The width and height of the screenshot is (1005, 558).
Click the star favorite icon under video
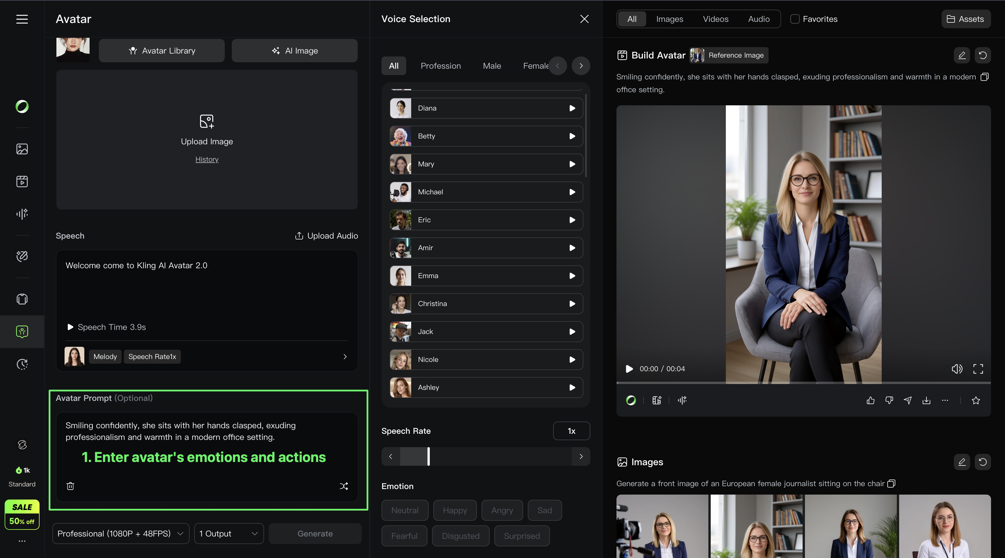coord(976,400)
